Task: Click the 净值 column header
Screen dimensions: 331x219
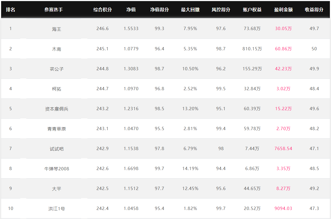Action: click(131, 10)
